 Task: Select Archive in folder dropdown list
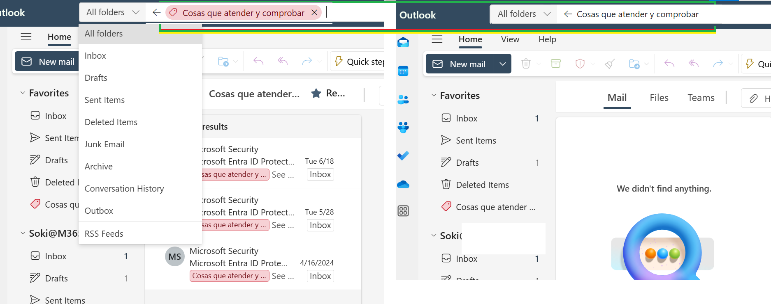click(x=140, y=166)
